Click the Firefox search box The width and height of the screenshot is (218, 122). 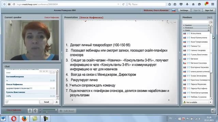(x=147, y=4)
